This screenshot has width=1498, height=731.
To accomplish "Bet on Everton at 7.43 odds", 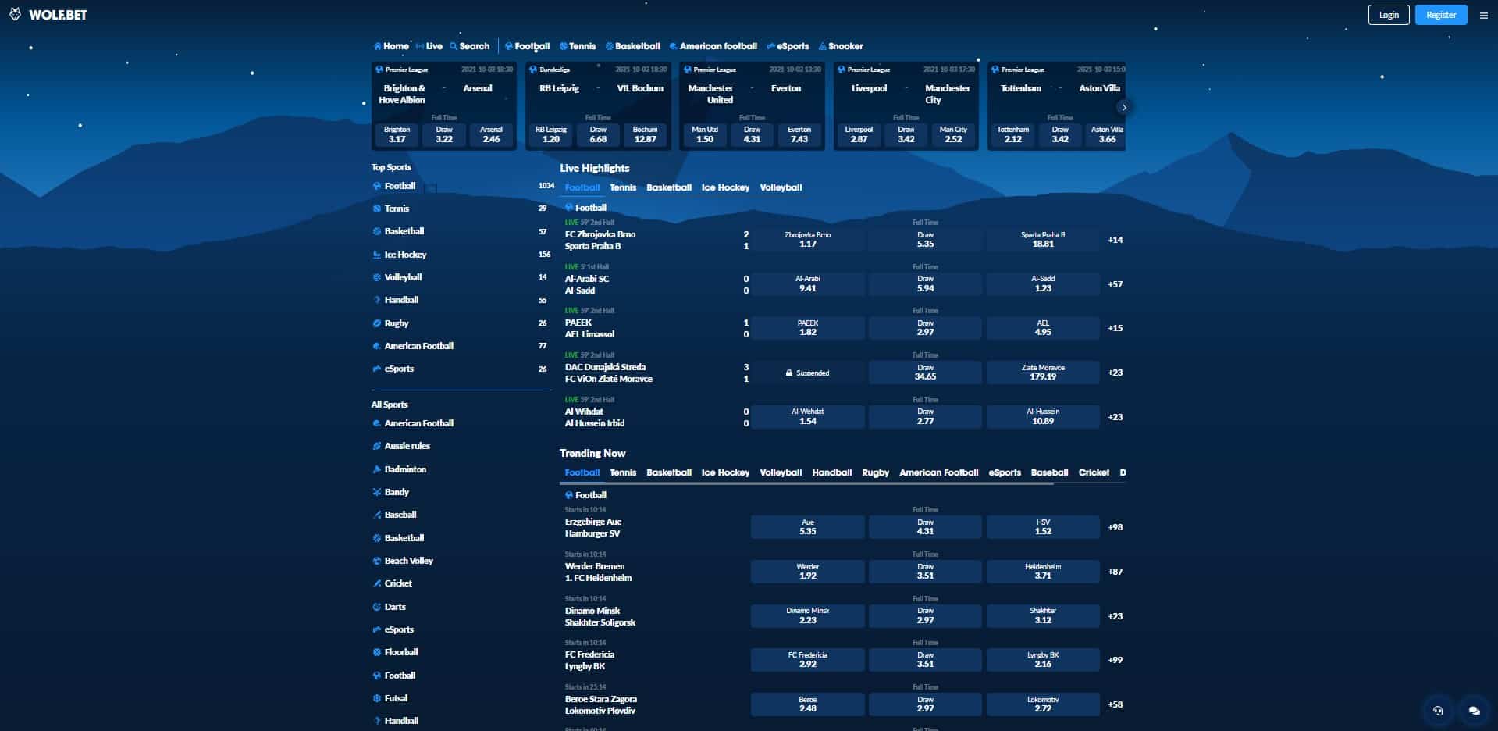I will pyautogui.click(x=799, y=134).
